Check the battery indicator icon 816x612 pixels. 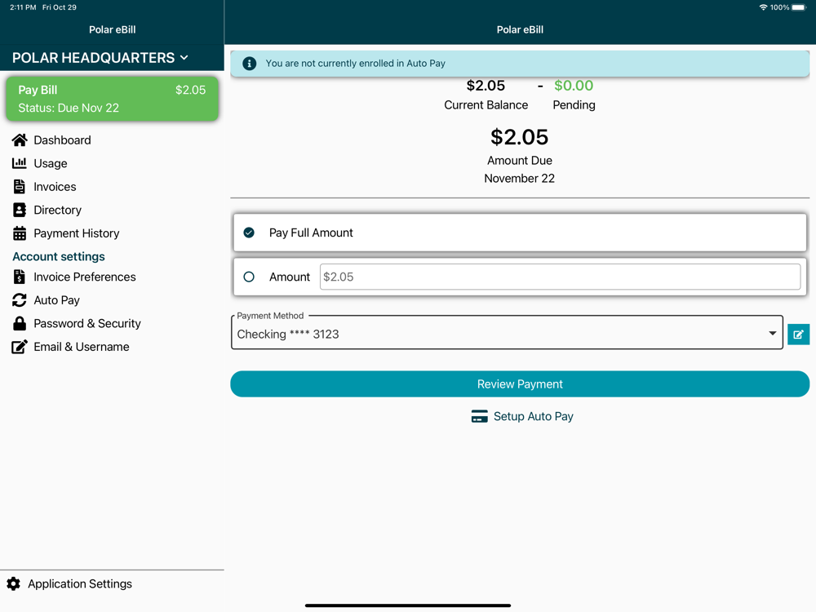pos(799,7)
